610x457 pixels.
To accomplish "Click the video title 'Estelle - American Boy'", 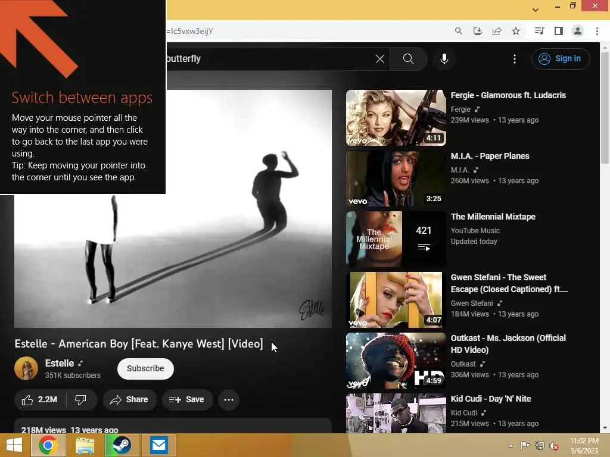I will 138,344.
